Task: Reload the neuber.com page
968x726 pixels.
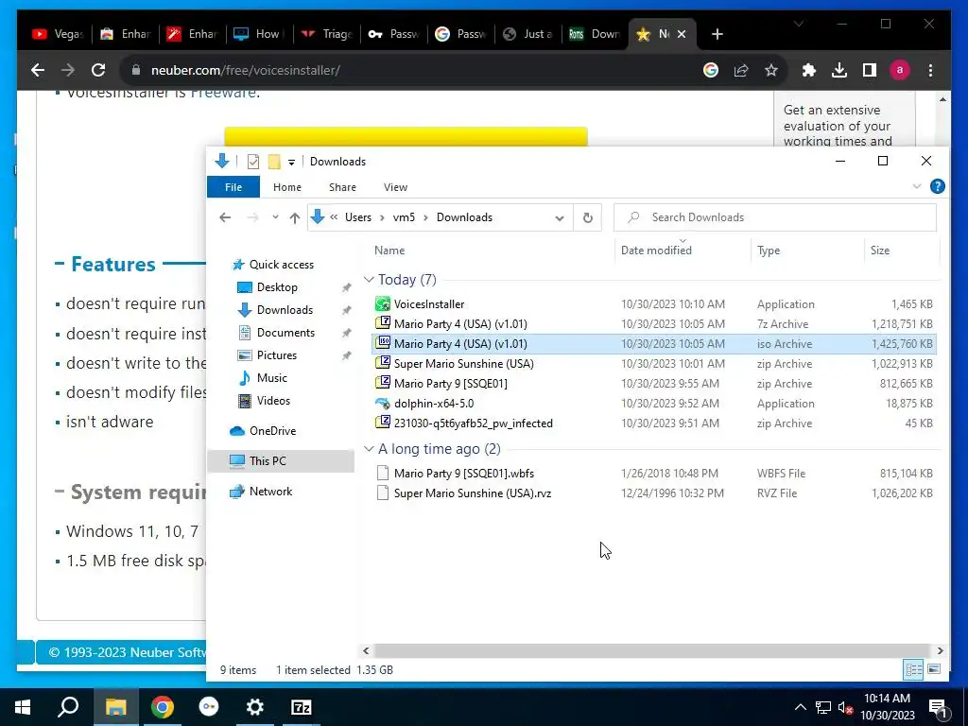Action: [98, 70]
